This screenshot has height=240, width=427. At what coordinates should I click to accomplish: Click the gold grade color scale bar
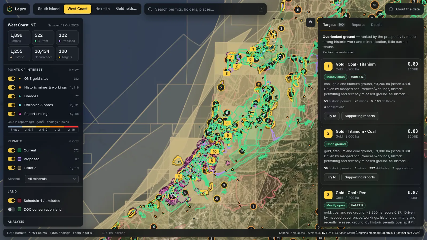[x=43, y=127]
